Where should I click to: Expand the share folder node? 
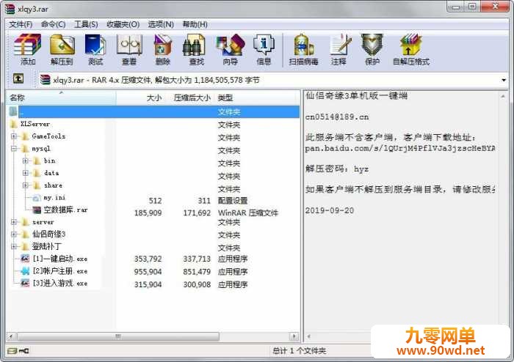tap(26, 185)
